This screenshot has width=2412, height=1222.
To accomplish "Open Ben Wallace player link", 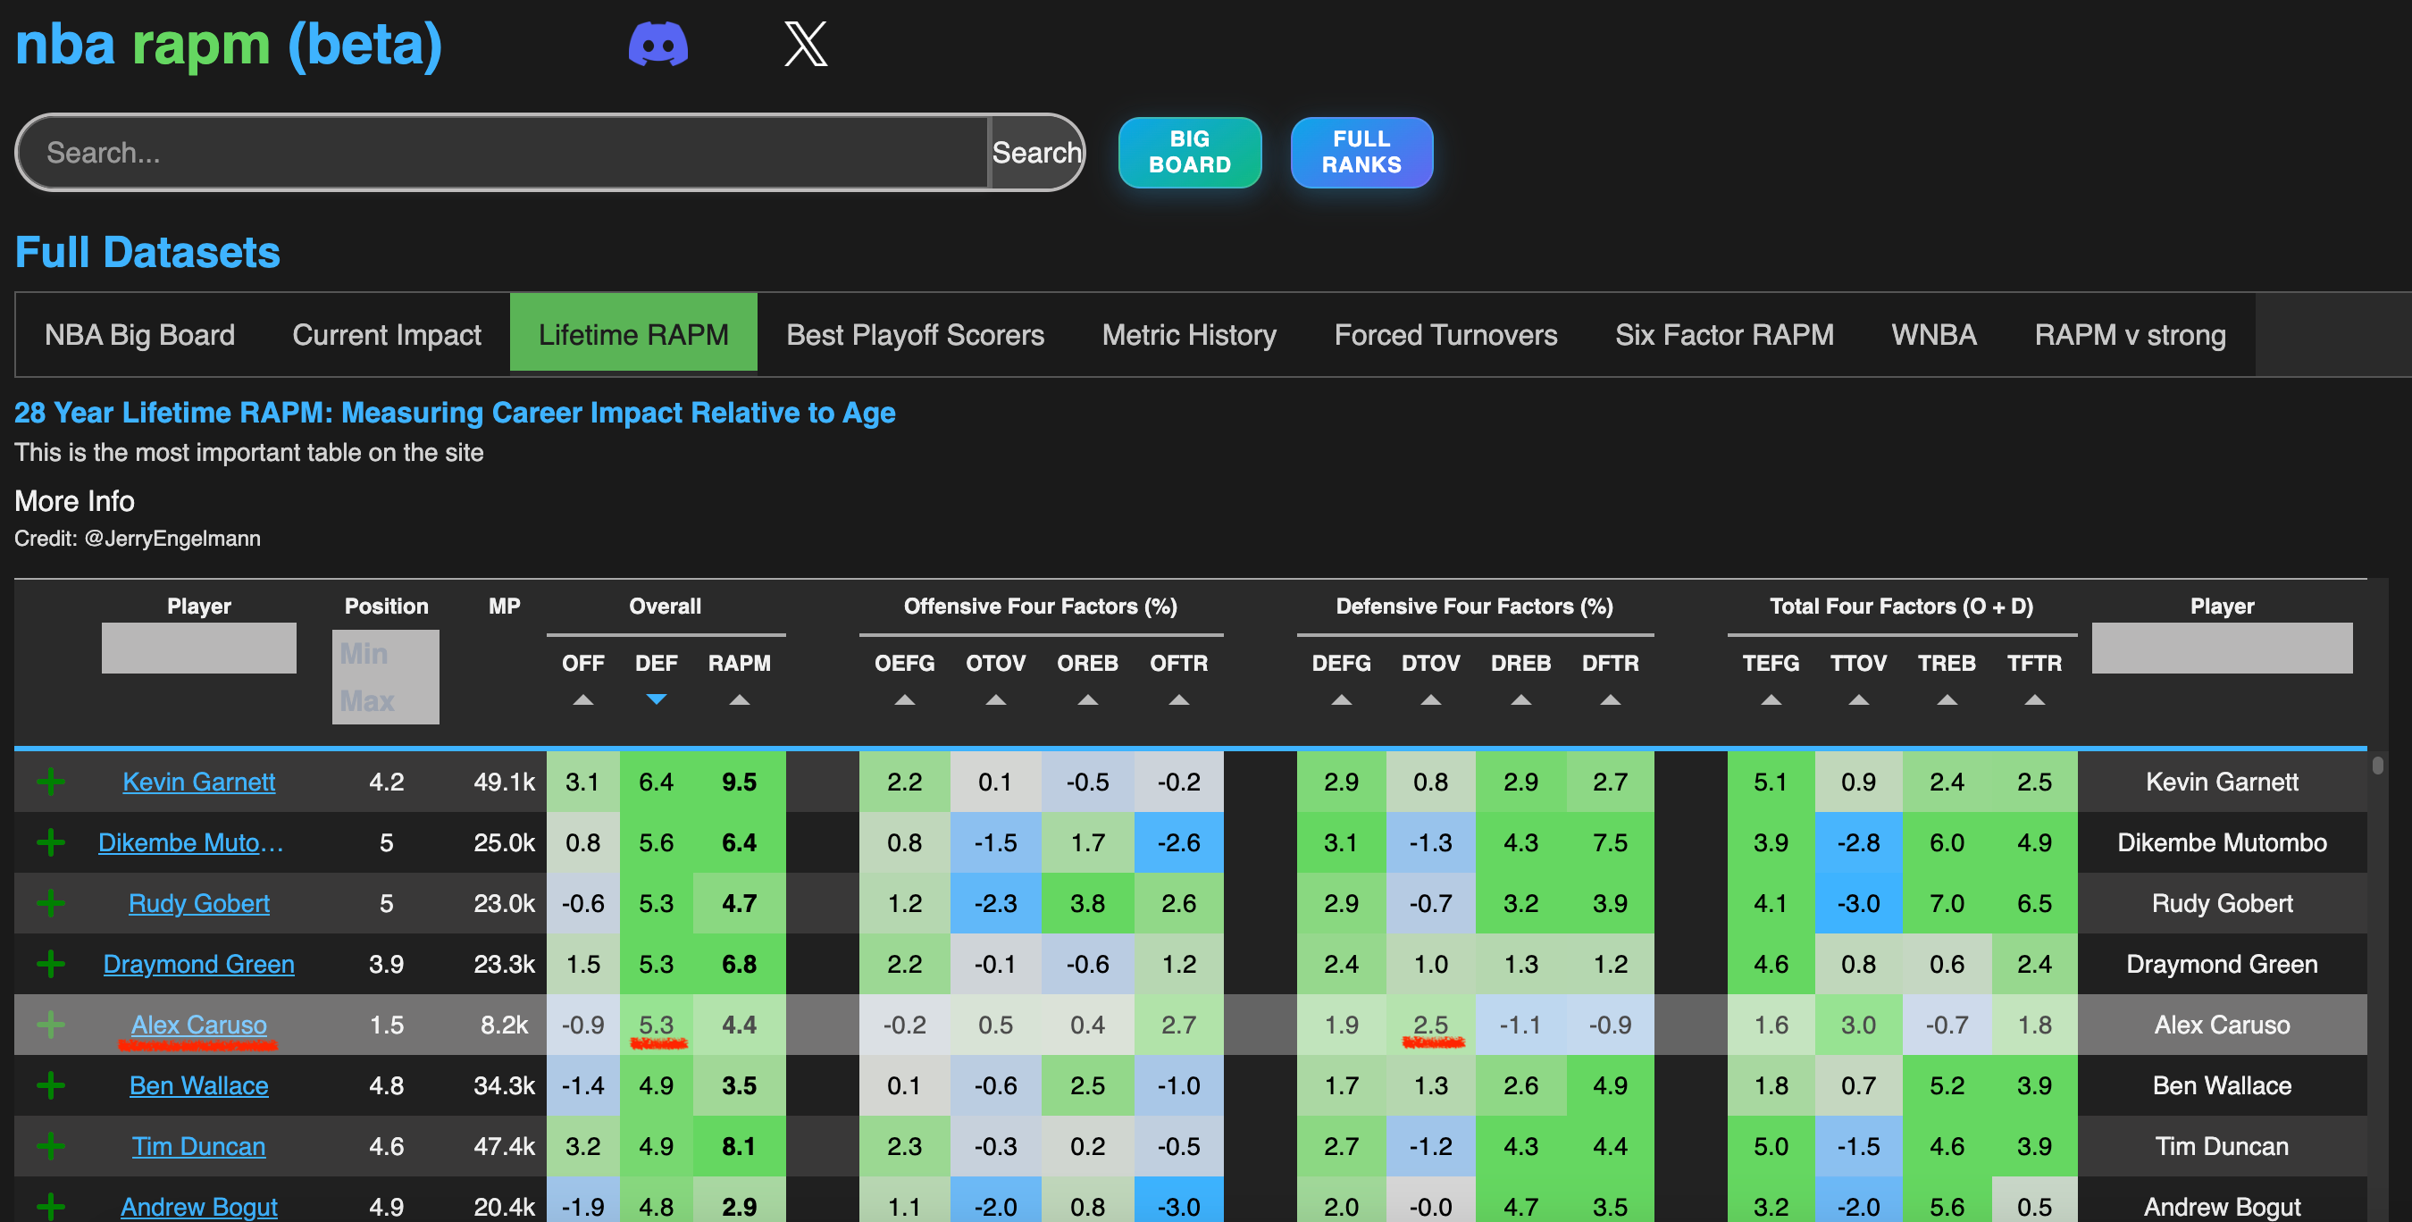I will 198,1085.
